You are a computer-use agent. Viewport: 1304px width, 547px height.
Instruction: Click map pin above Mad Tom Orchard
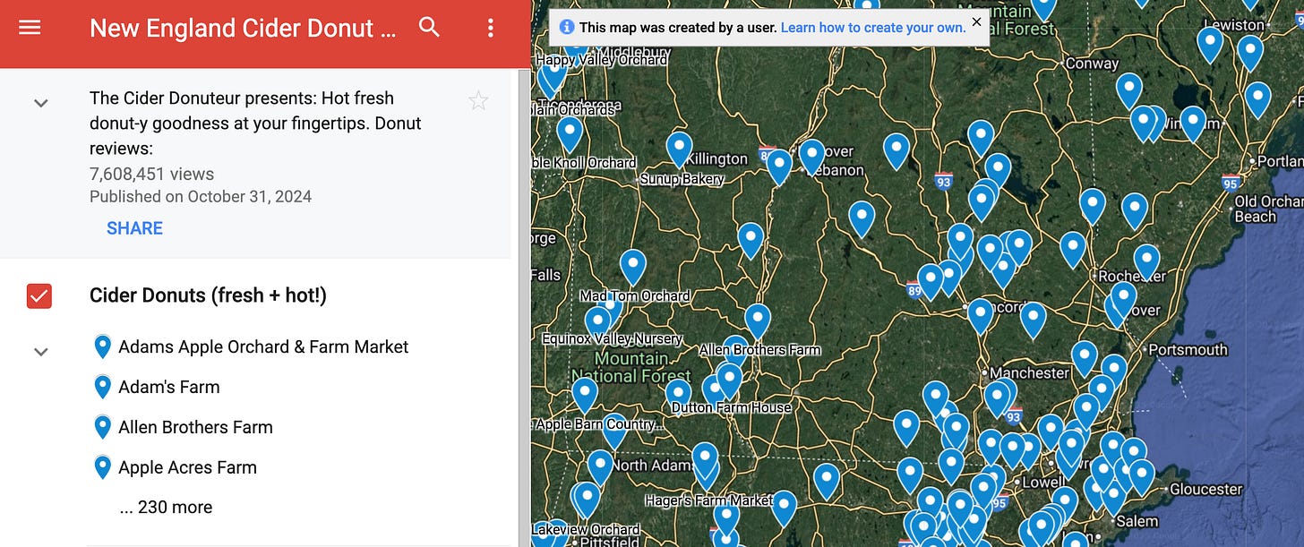633,266
